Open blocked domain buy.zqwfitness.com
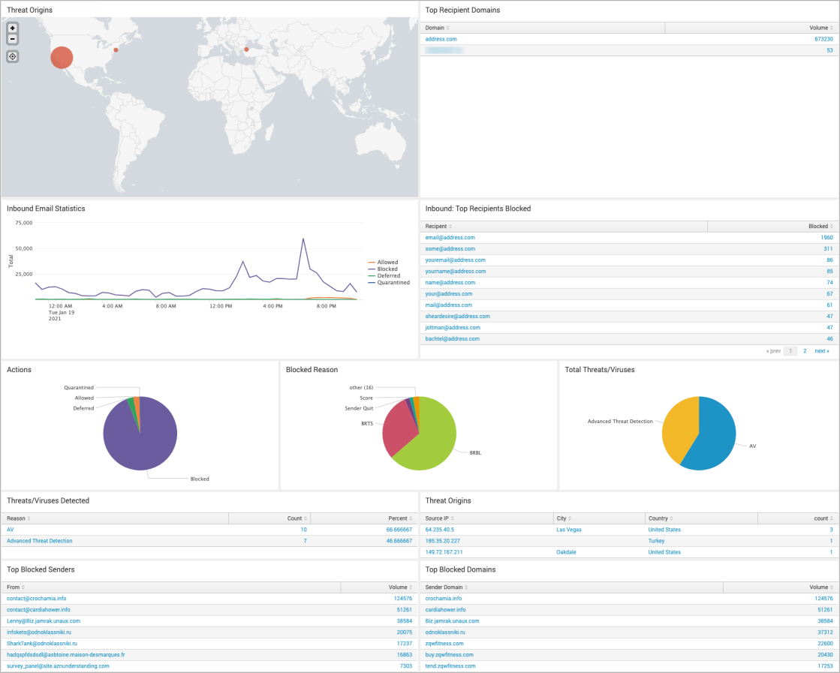The image size is (840, 673). point(450,655)
